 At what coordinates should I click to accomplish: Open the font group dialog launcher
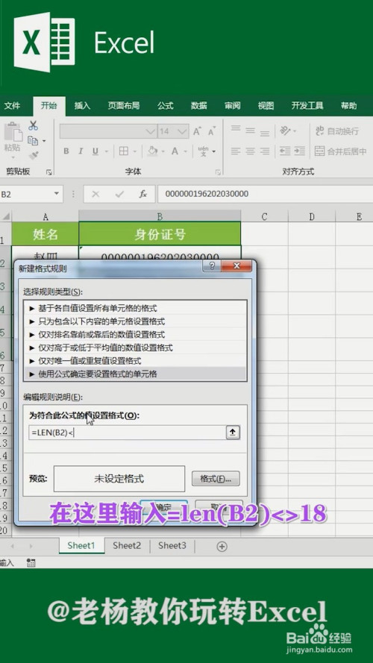coord(218,172)
